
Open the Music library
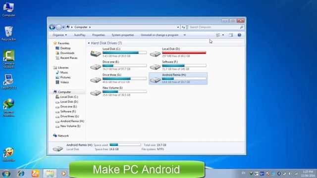64,73
